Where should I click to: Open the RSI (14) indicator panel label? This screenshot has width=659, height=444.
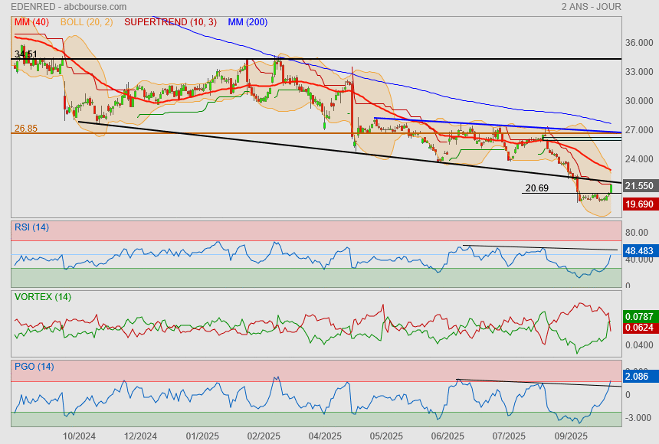(x=31, y=227)
